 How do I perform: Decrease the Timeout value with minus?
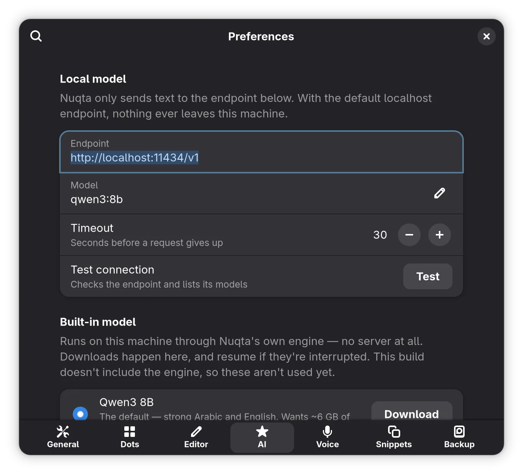pyautogui.click(x=409, y=235)
